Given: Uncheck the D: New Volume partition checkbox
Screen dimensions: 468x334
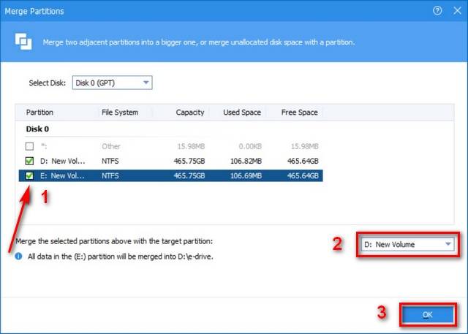Looking at the screenshot, I should tap(30, 161).
